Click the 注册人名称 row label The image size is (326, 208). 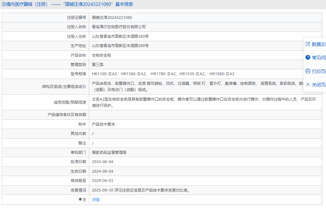coord(76,27)
